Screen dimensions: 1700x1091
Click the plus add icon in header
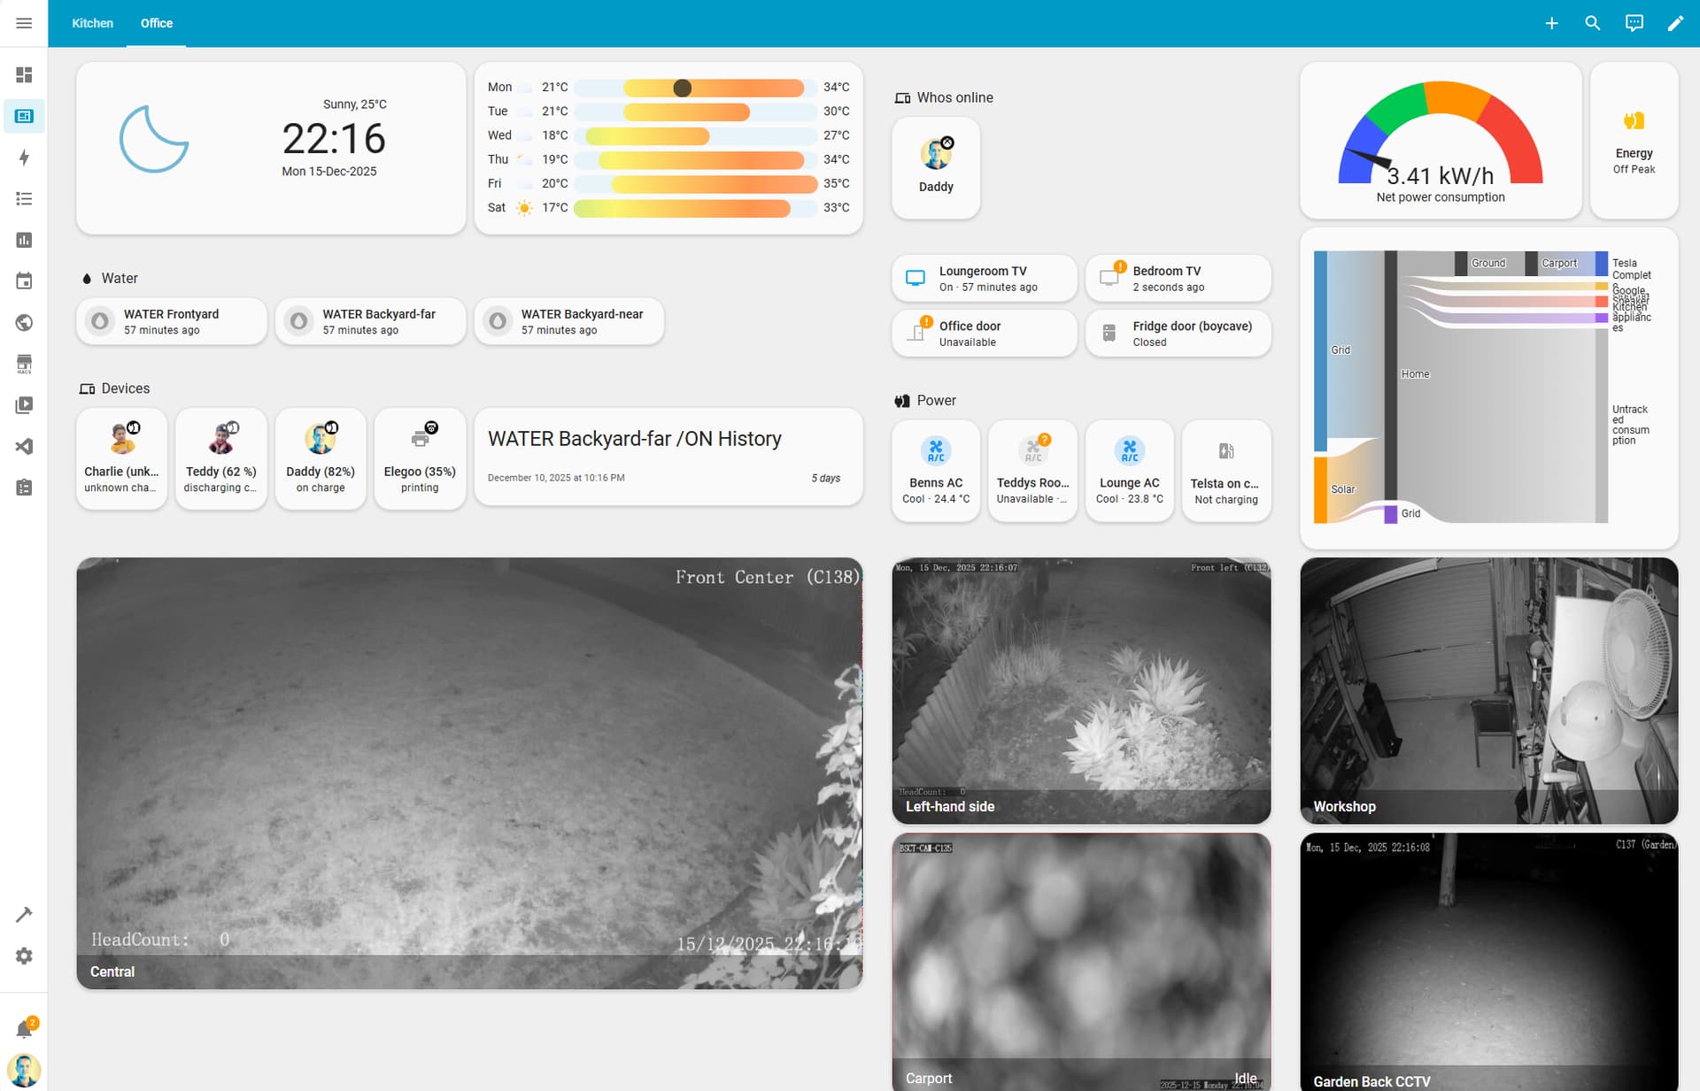(x=1551, y=23)
